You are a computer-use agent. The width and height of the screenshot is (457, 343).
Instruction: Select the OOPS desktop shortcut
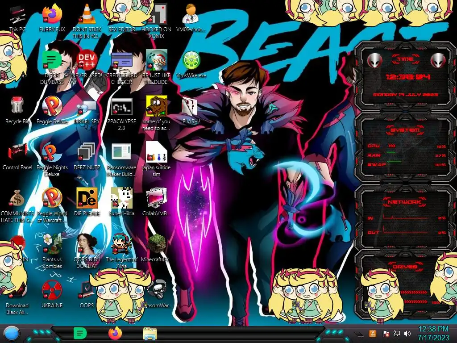click(x=87, y=295)
